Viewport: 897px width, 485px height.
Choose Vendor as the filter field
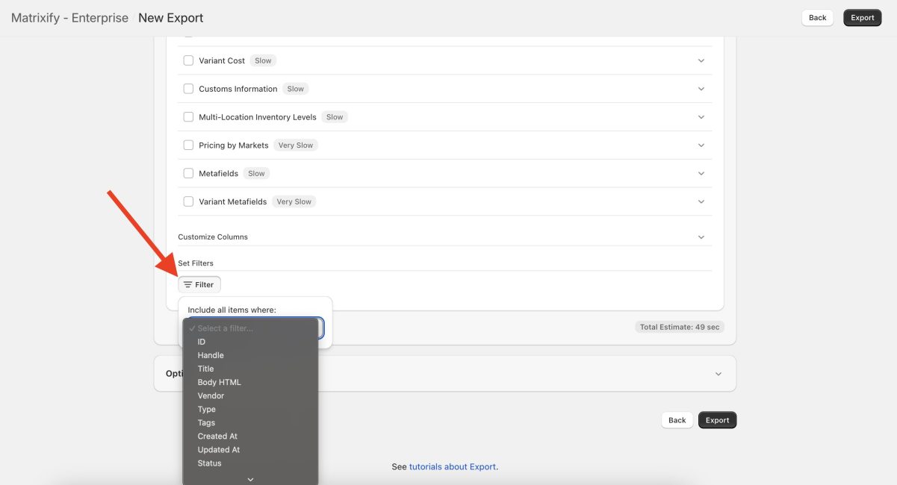(x=211, y=395)
